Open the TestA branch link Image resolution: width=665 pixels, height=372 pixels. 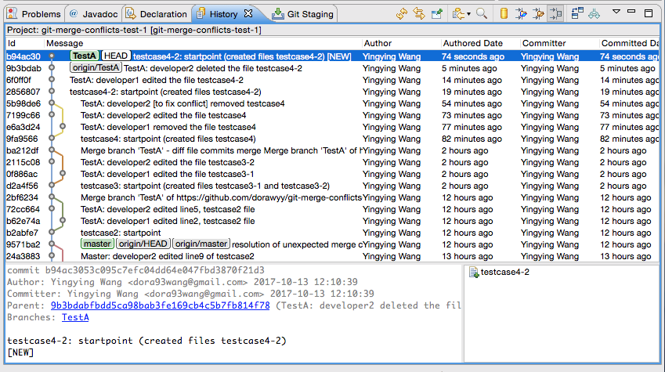pyautogui.click(x=75, y=317)
